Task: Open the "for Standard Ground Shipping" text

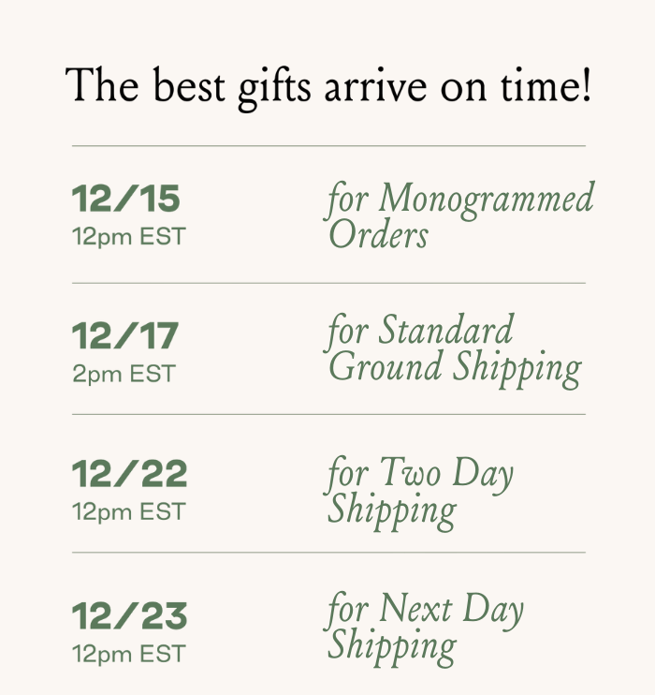Action: click(454, 348)
